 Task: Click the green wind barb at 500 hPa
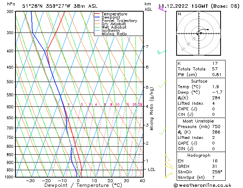tap(163, 83)
